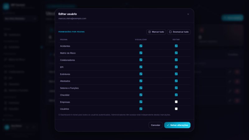Click the Marcar tudo button
The image size is (249, 140).
[x=156, y=32]
